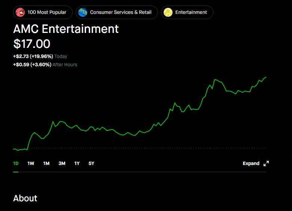Click the About section heading
This screenshot has width=292, height=211.
(25, 198)
